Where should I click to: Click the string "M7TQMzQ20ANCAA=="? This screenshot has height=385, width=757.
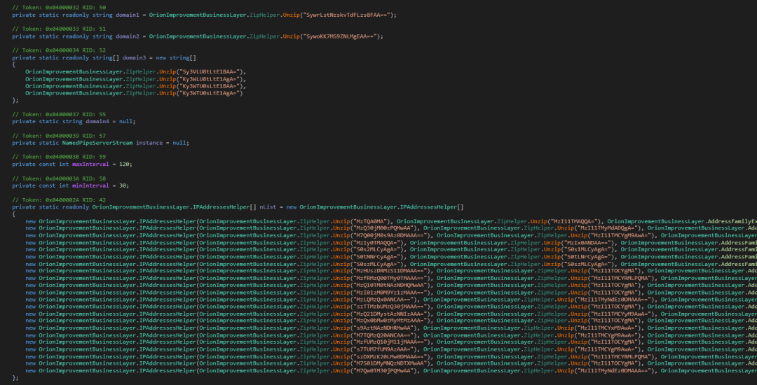(x=383, y=335)
